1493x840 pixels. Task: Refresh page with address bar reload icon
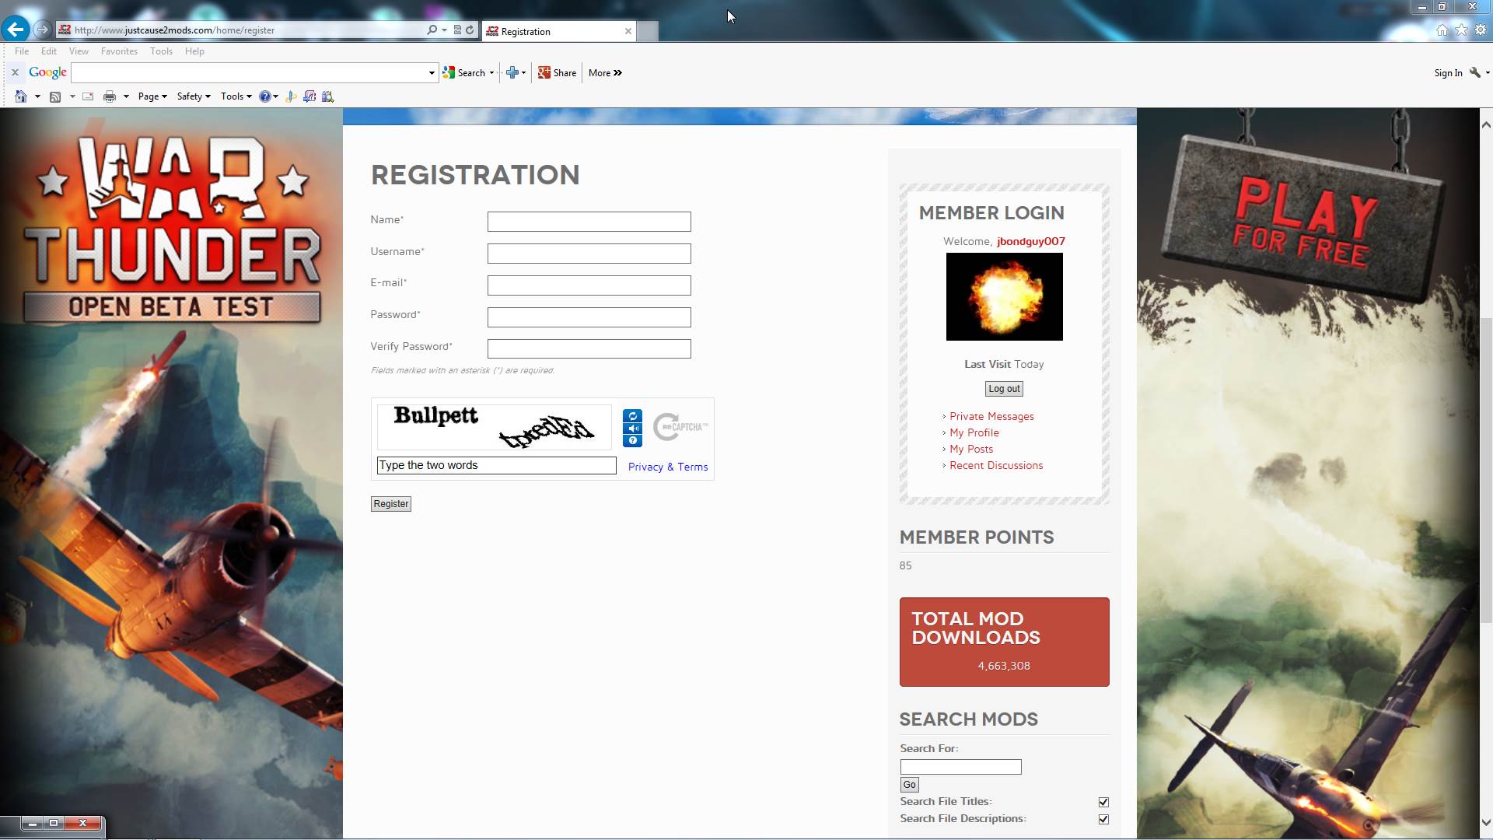[x=470, y=30]
